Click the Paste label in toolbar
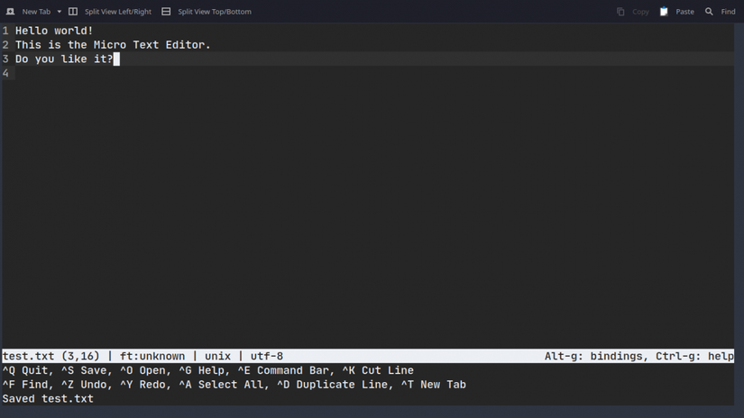 pyautogui.click(x=684, y=12)
